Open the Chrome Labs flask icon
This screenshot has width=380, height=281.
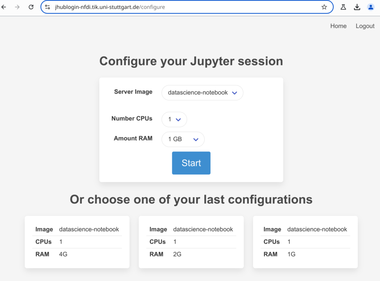point(343,7)
